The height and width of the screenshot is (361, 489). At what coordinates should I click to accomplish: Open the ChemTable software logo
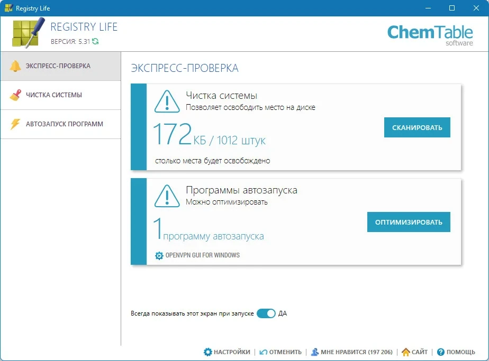coord(430,35)
